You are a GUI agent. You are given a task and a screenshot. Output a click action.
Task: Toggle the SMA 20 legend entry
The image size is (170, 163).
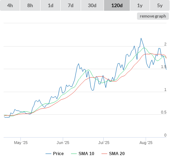coord(113,154)
